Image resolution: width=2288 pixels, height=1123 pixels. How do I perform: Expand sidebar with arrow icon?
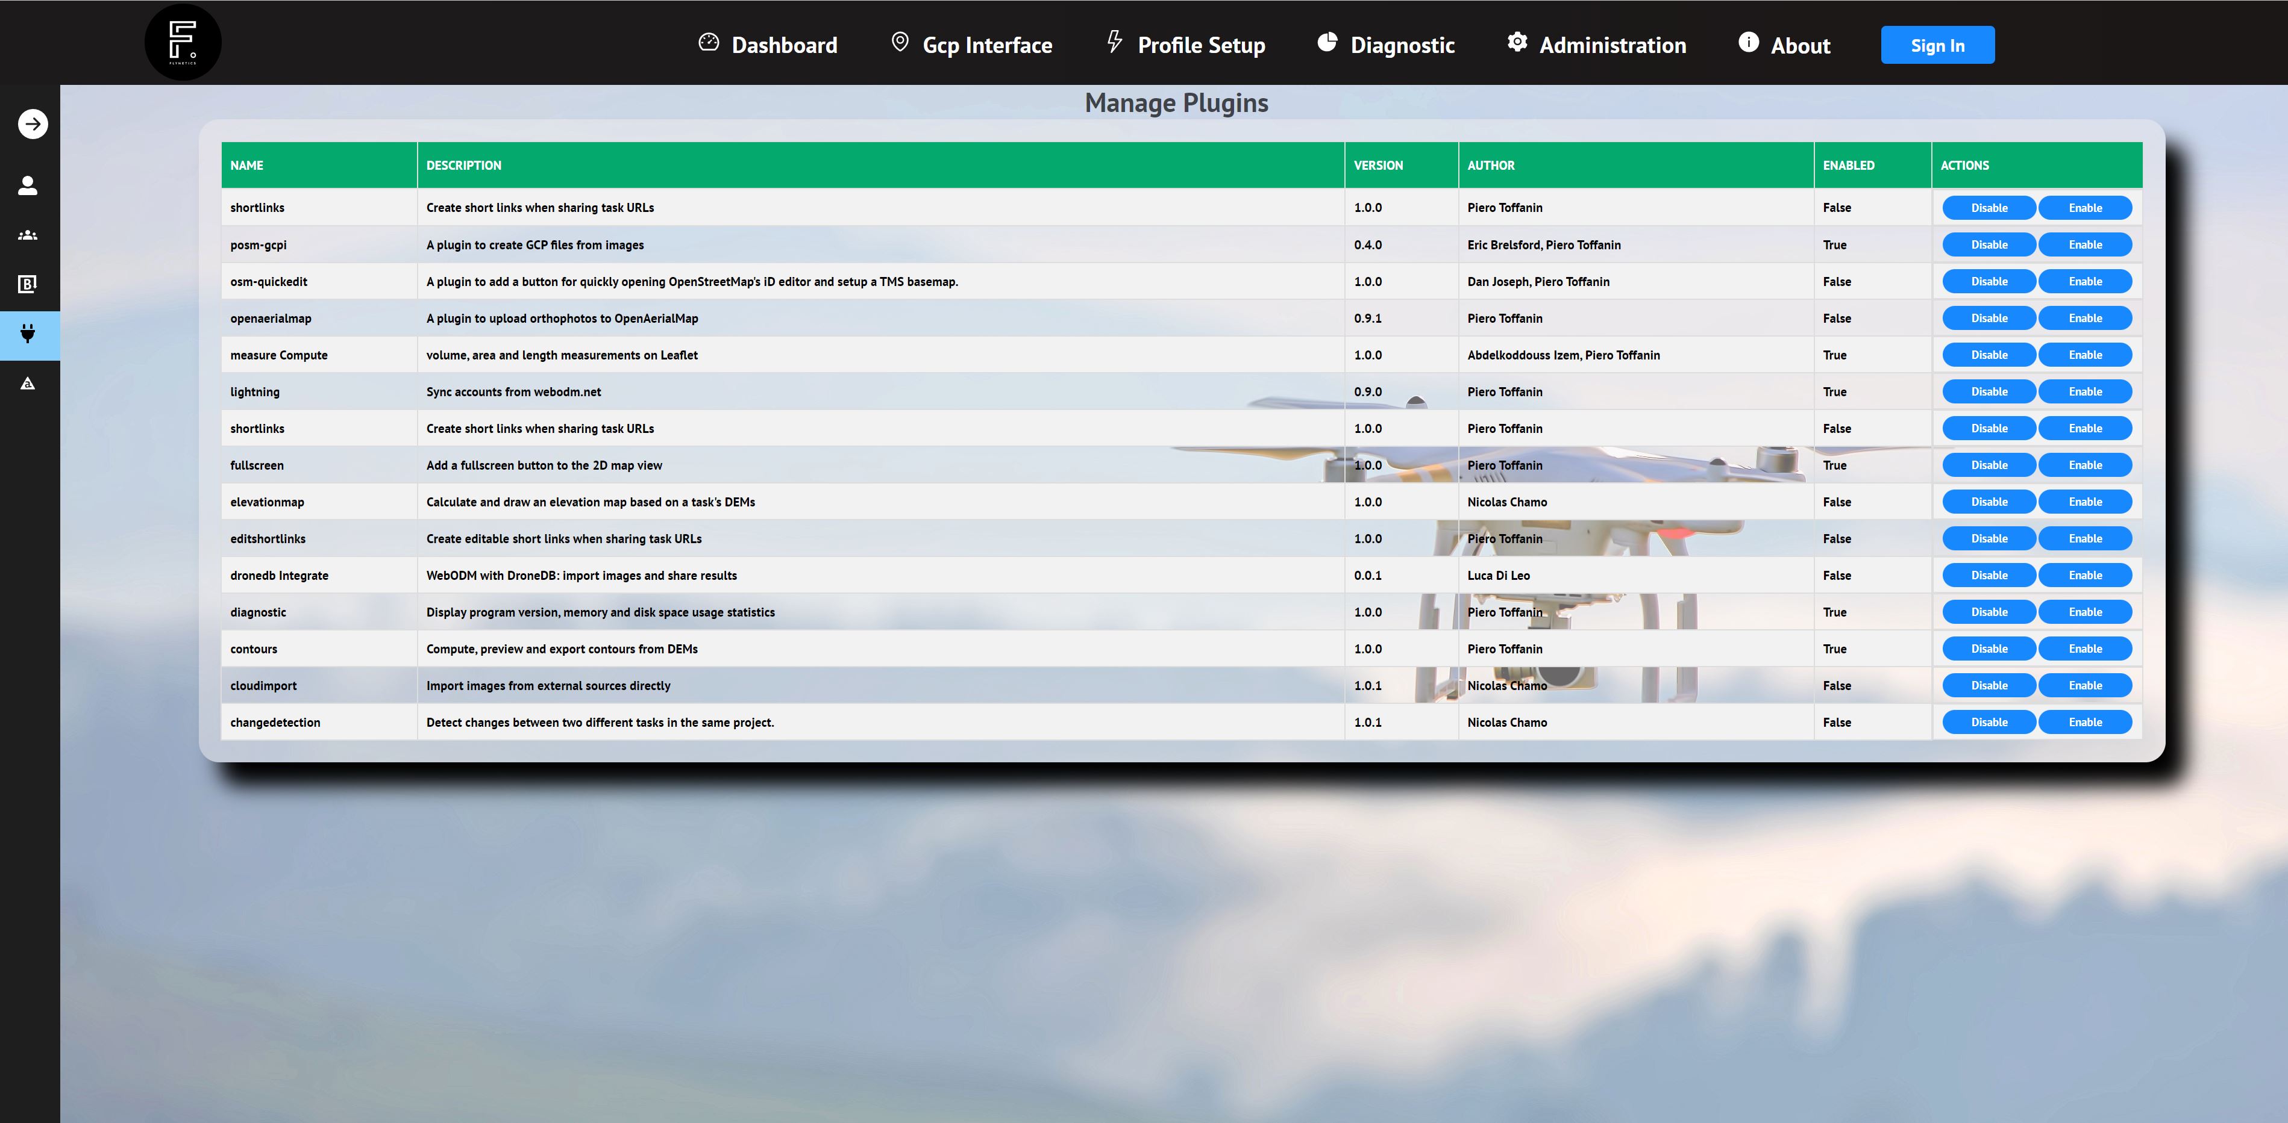pyautogui.click(x=33, y=123)
